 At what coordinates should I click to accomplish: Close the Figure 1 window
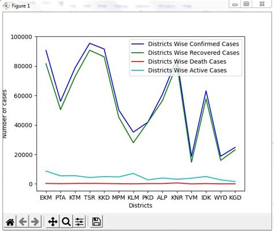[262, 4]
